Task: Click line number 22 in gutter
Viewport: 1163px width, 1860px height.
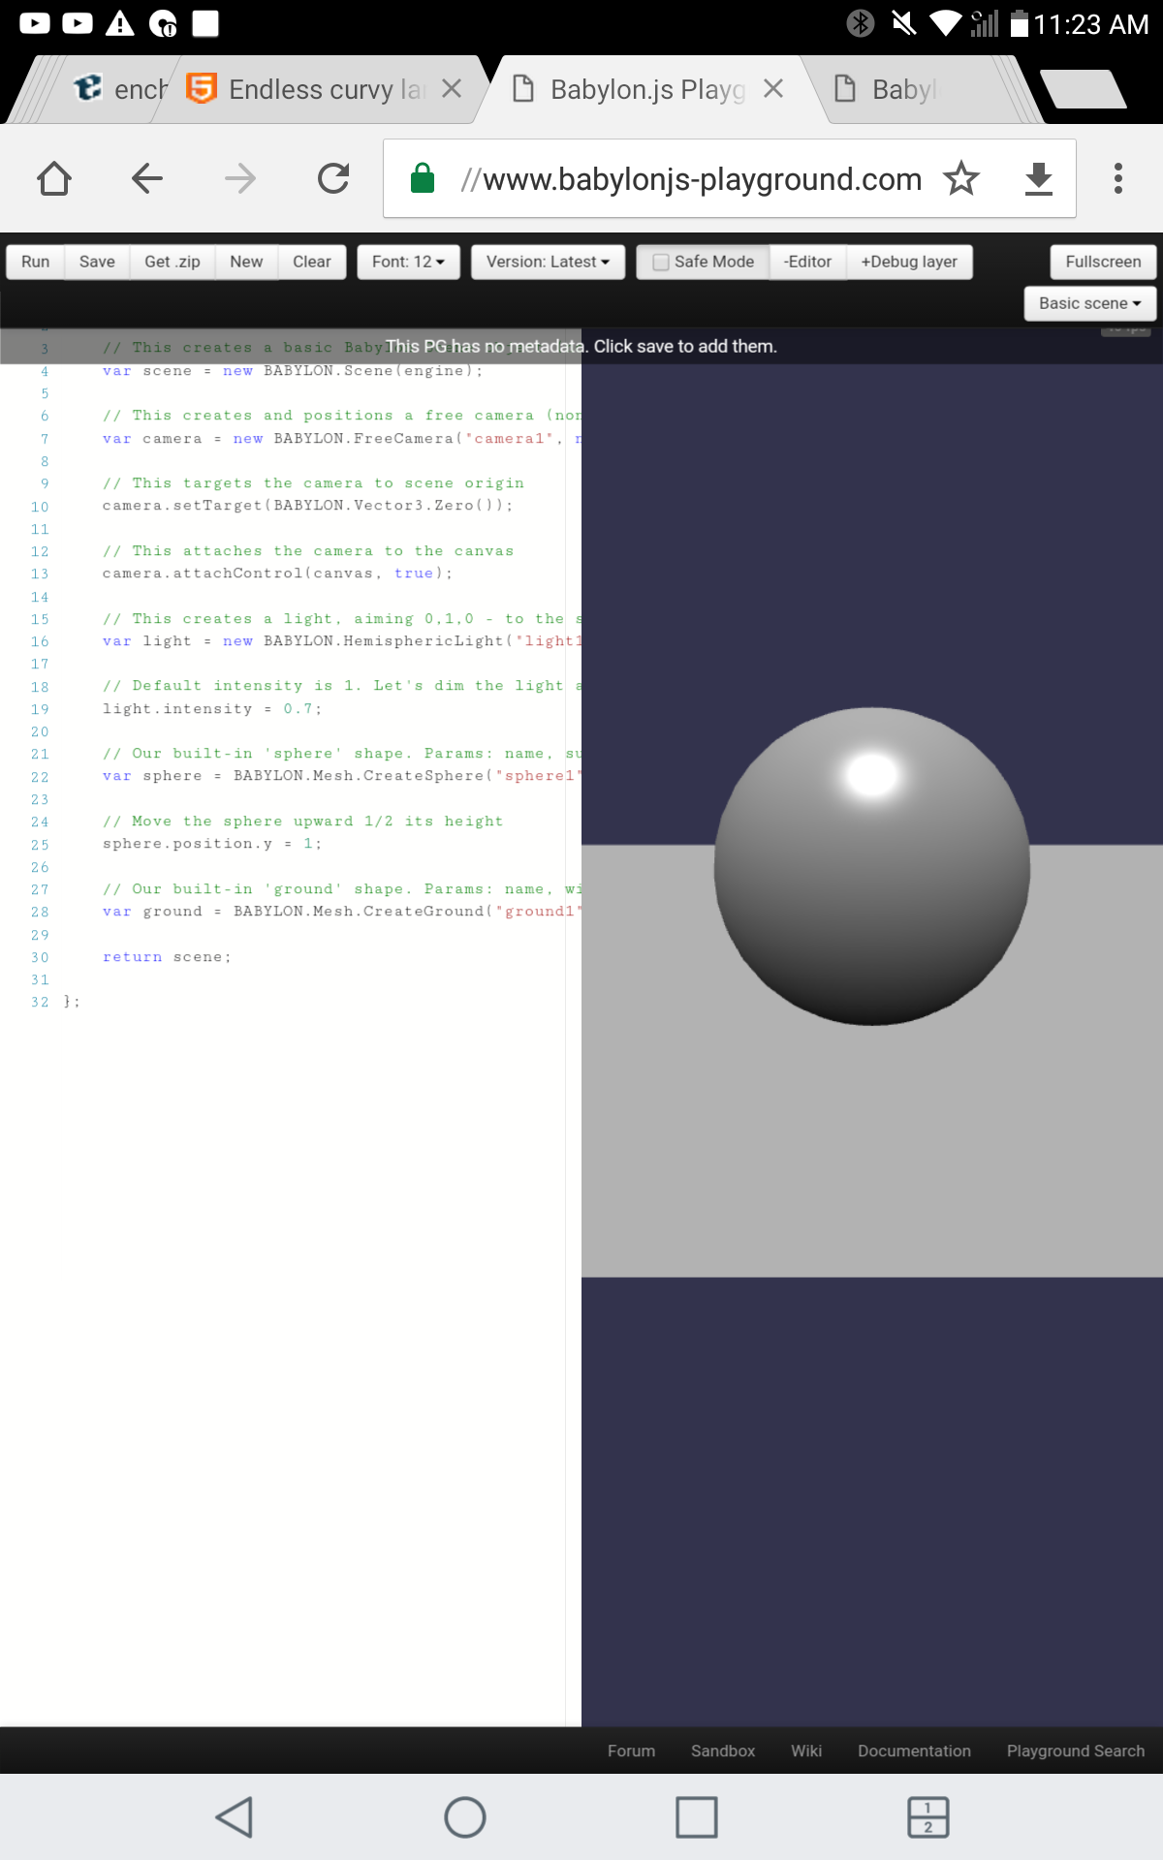Action: click(x=40, y=777)
